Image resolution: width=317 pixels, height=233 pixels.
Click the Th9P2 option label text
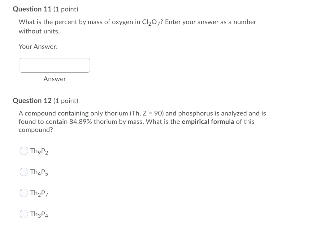click(x=38, y=151)
